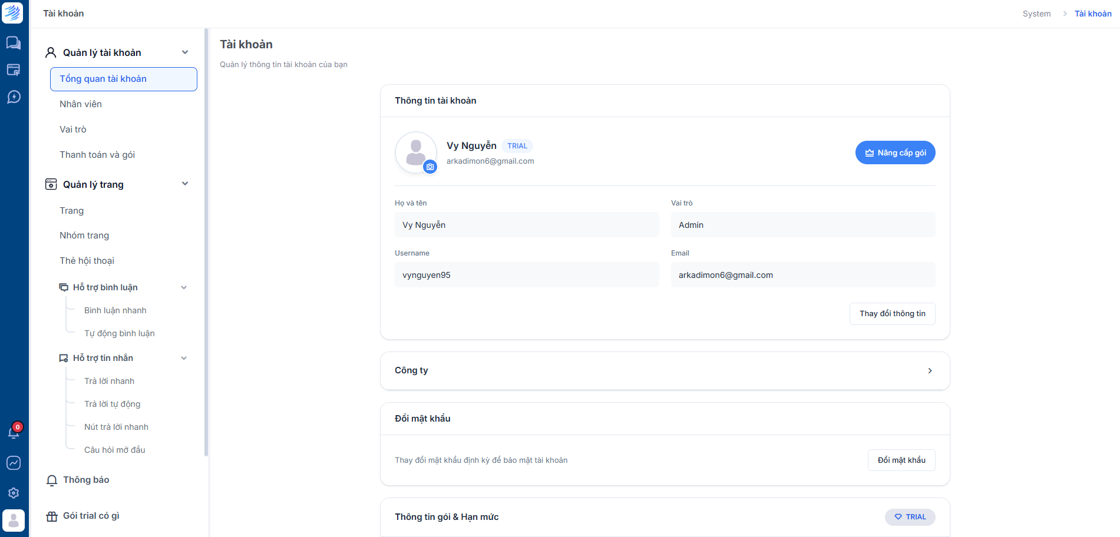Click the Đổi mật khẩu button
Screen dimensions: 1120x537
[901, 460]
